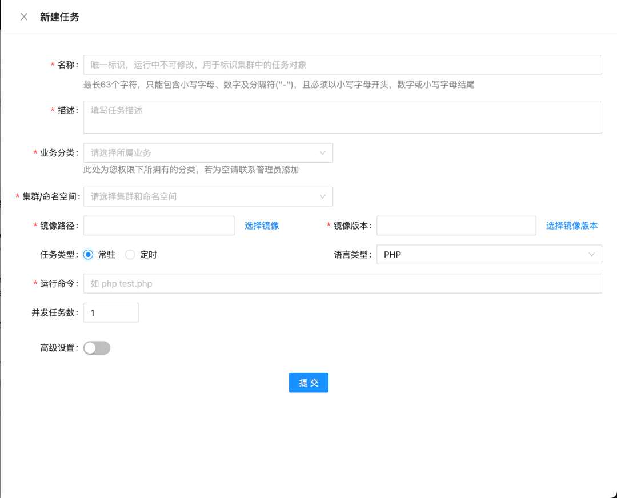Click the 选择镜像 link
Screen dimensions: 617x498
coord(262,226)
